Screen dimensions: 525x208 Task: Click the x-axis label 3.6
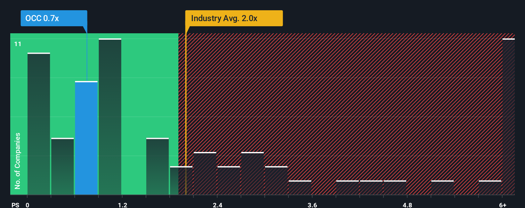pyautogui.click(x=312, y=205)
